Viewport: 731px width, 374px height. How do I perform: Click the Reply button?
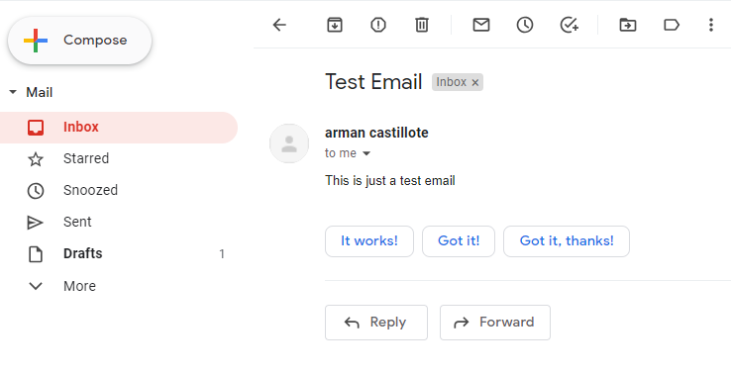click(x=376, y=323)
